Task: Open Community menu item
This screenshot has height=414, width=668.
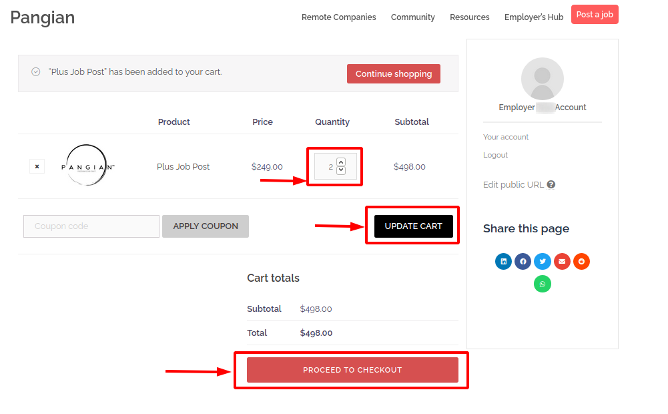Action: click(413, 17)
